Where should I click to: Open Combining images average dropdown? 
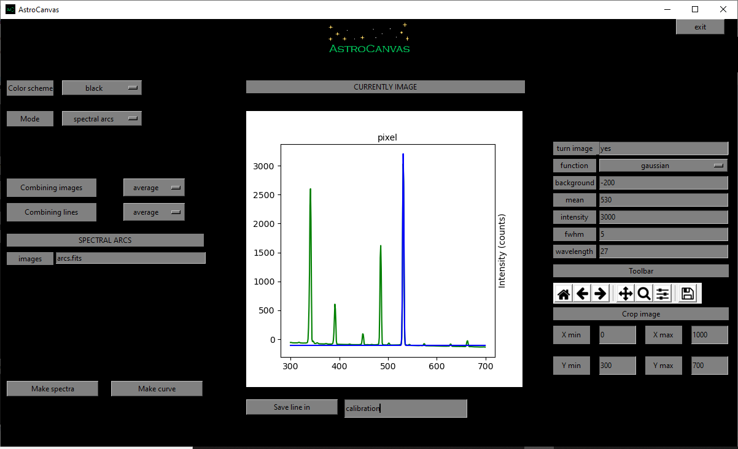tap(154, 188)
